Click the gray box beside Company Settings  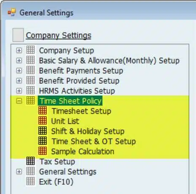18,35
